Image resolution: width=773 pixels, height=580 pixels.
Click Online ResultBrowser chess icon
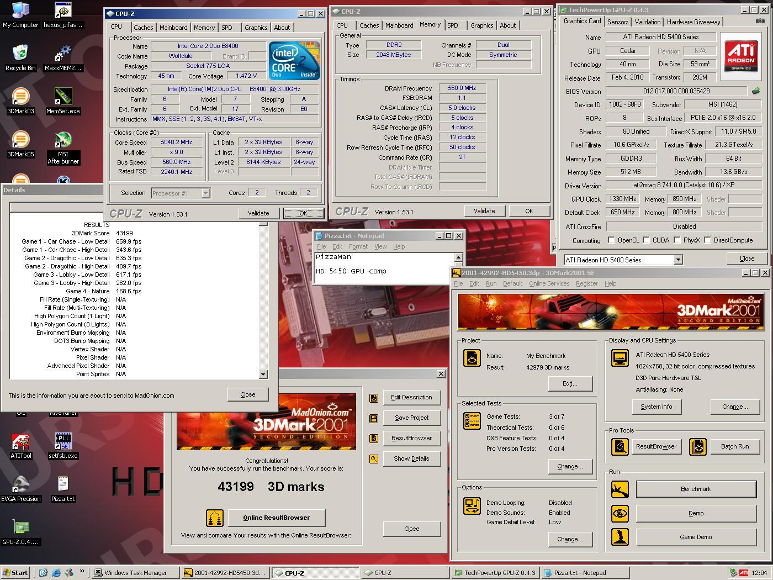tap(215, 518)
